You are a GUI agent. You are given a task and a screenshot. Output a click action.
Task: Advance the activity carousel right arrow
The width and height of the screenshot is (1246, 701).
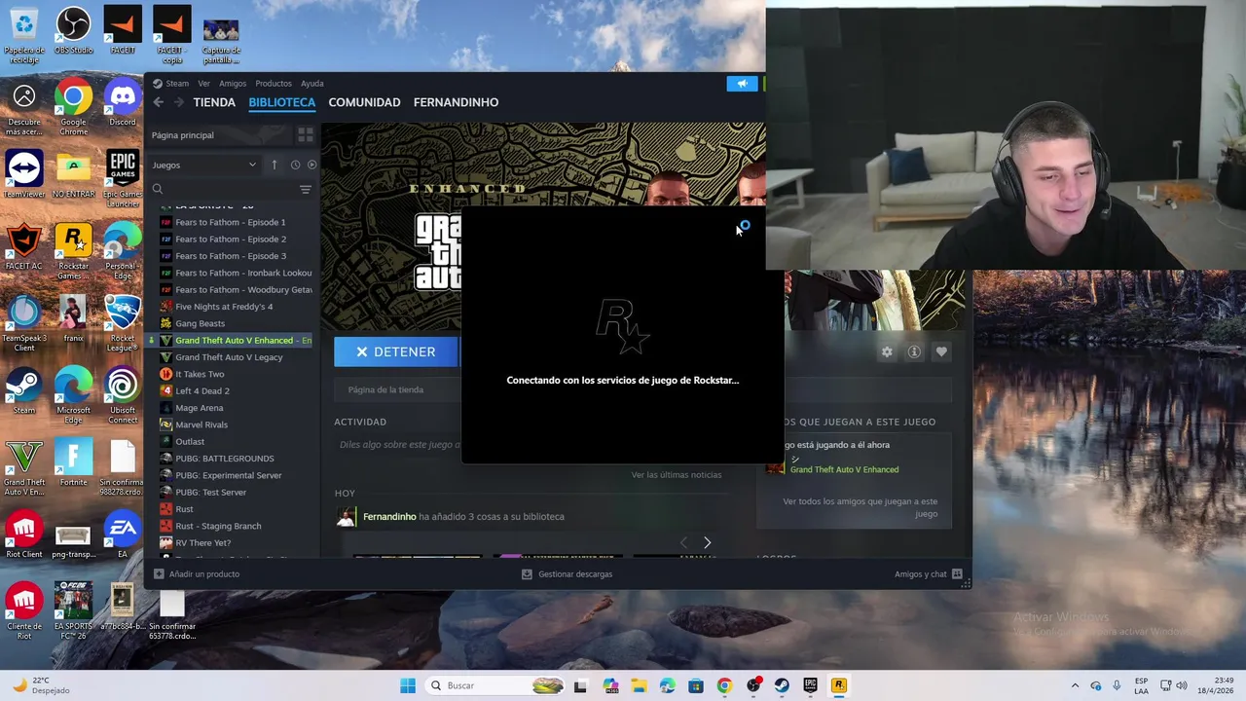(707, 542)
